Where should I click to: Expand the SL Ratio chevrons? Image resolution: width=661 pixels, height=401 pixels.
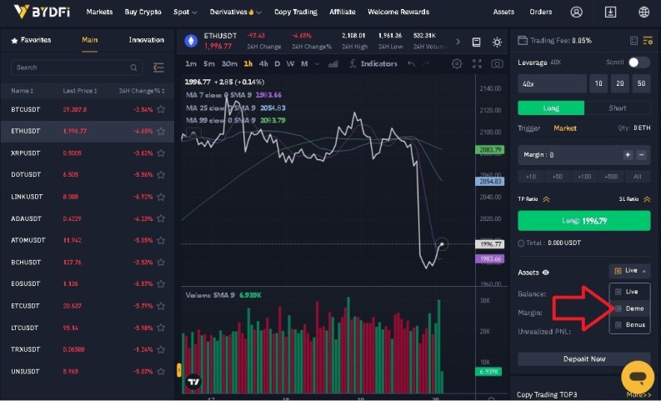(647, 199)
